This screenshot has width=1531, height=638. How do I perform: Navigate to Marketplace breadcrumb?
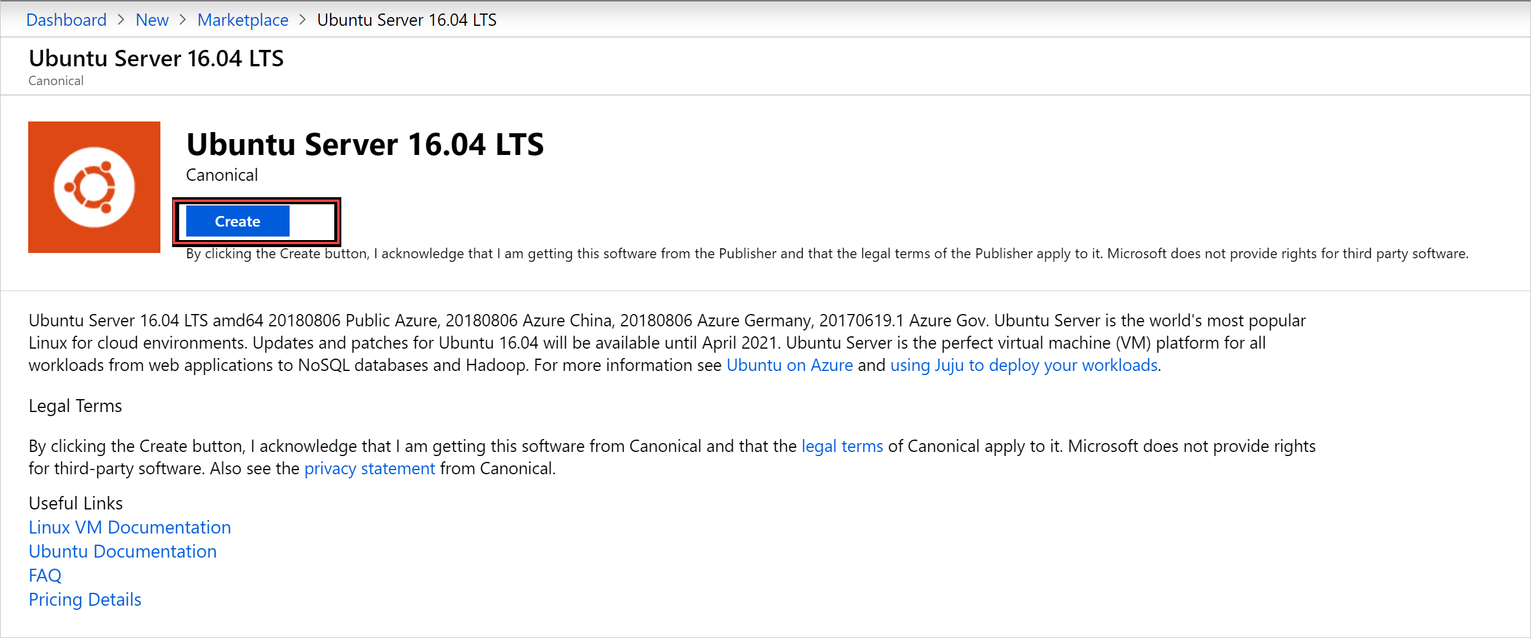(x=243, y=19)
